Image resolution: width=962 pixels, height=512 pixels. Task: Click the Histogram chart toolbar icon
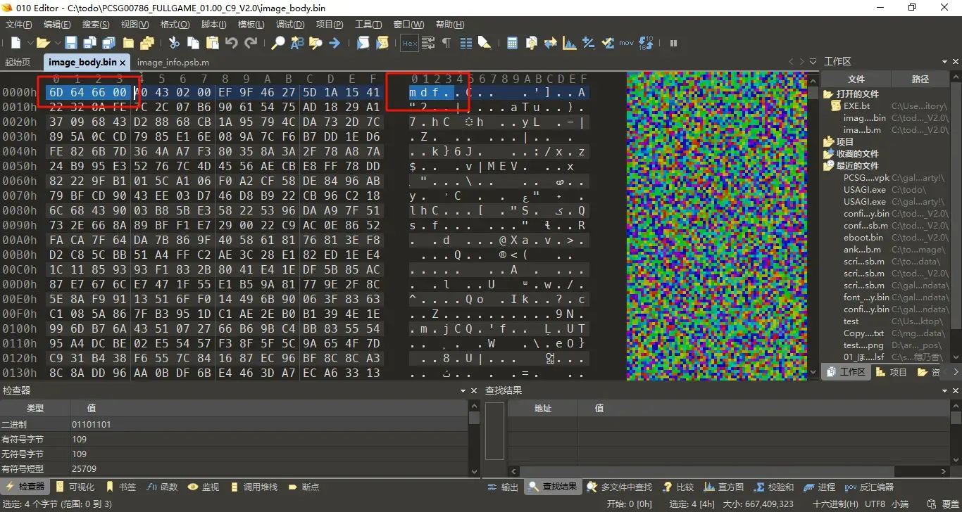pyautogui.click(x=569, y=43)
